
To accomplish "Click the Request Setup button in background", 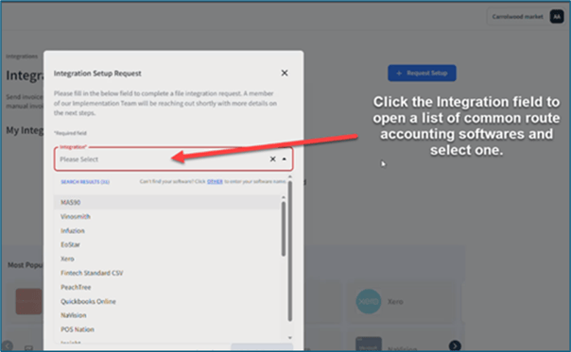I will (422, 73).
